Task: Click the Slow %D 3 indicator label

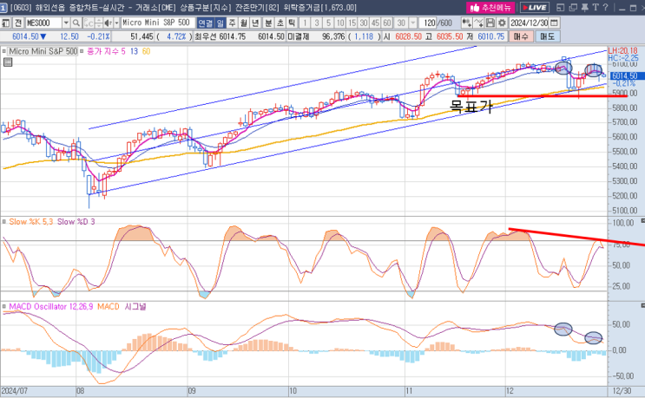Action: [x=76, y=222]
